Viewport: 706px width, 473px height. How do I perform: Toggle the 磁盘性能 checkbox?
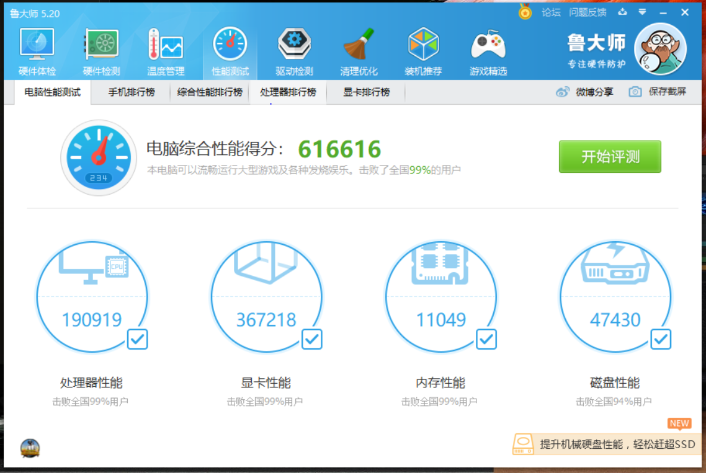[660, 339]
